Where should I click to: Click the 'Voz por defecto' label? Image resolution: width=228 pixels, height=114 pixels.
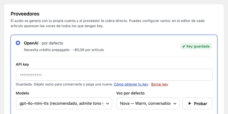click(x=131, y=93)
